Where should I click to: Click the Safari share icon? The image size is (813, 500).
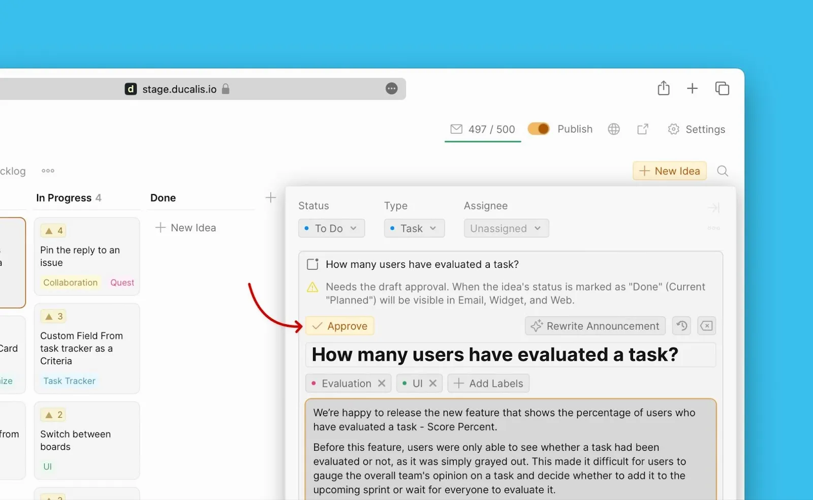coord(663,88)
